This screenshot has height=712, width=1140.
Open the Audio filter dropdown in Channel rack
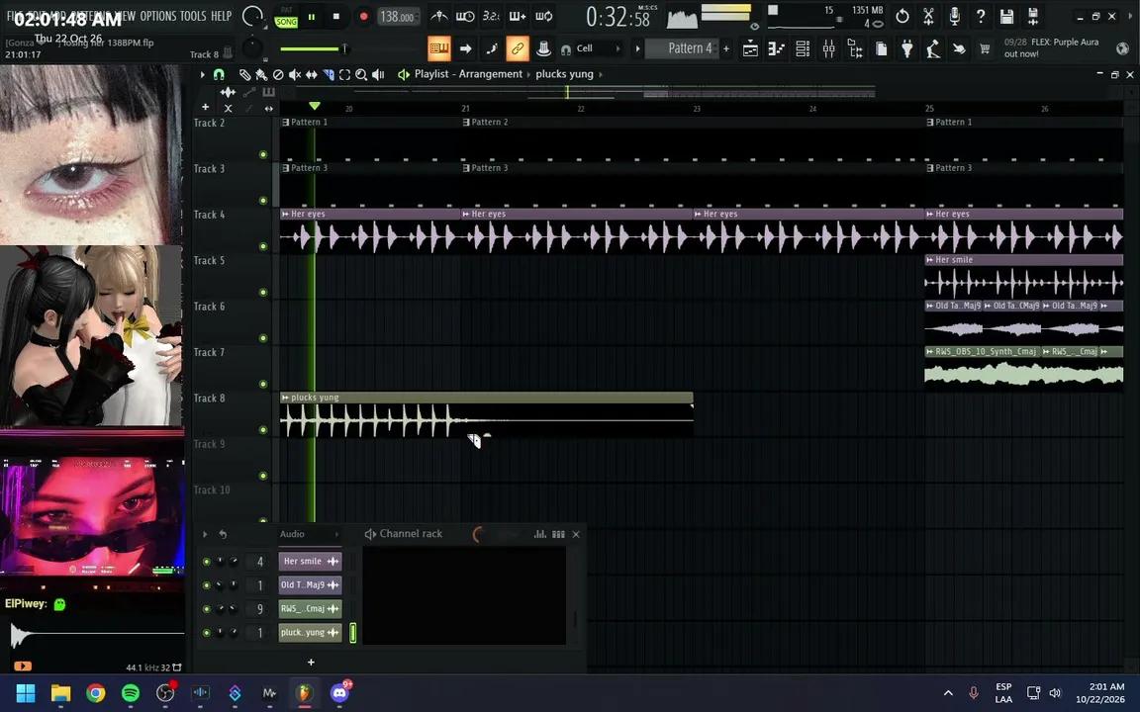[x=310, y=534]
